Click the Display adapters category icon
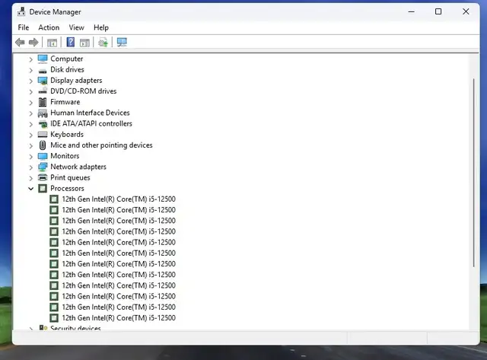Viewport: 487px width, 360px height. [x=43, y=81]
